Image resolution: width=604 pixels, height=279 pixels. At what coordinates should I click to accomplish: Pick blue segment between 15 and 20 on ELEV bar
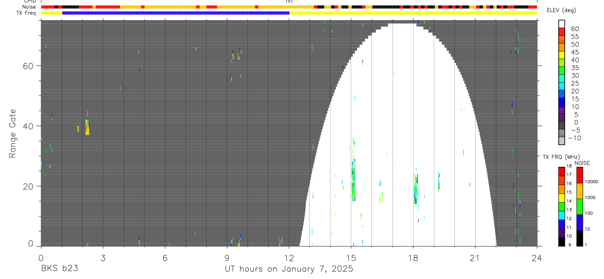tap(561, 95)
